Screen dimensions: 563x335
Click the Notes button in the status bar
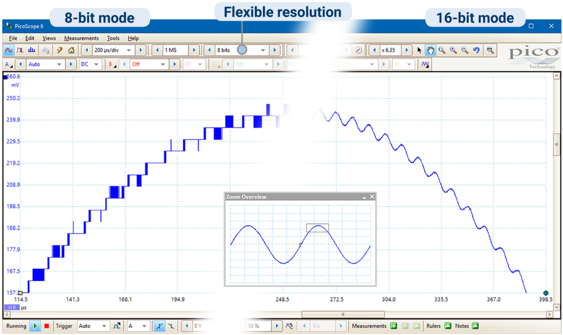point(475,326)
